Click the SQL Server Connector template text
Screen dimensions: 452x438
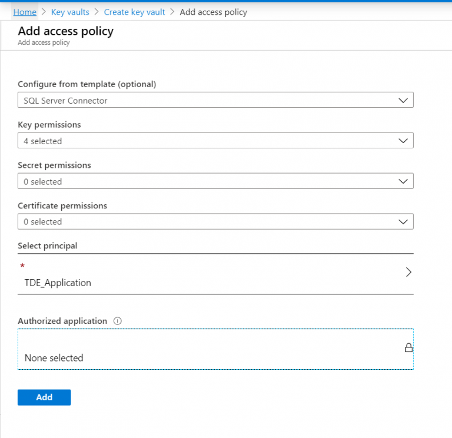click(66, 101)
